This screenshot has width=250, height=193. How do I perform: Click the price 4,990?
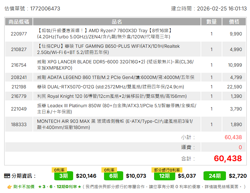pyautogui.click(x=236, y=49)
